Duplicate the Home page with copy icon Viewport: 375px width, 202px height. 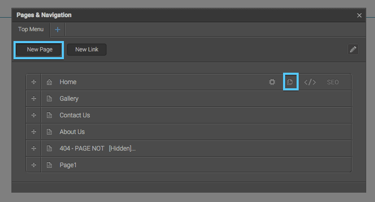290,82
